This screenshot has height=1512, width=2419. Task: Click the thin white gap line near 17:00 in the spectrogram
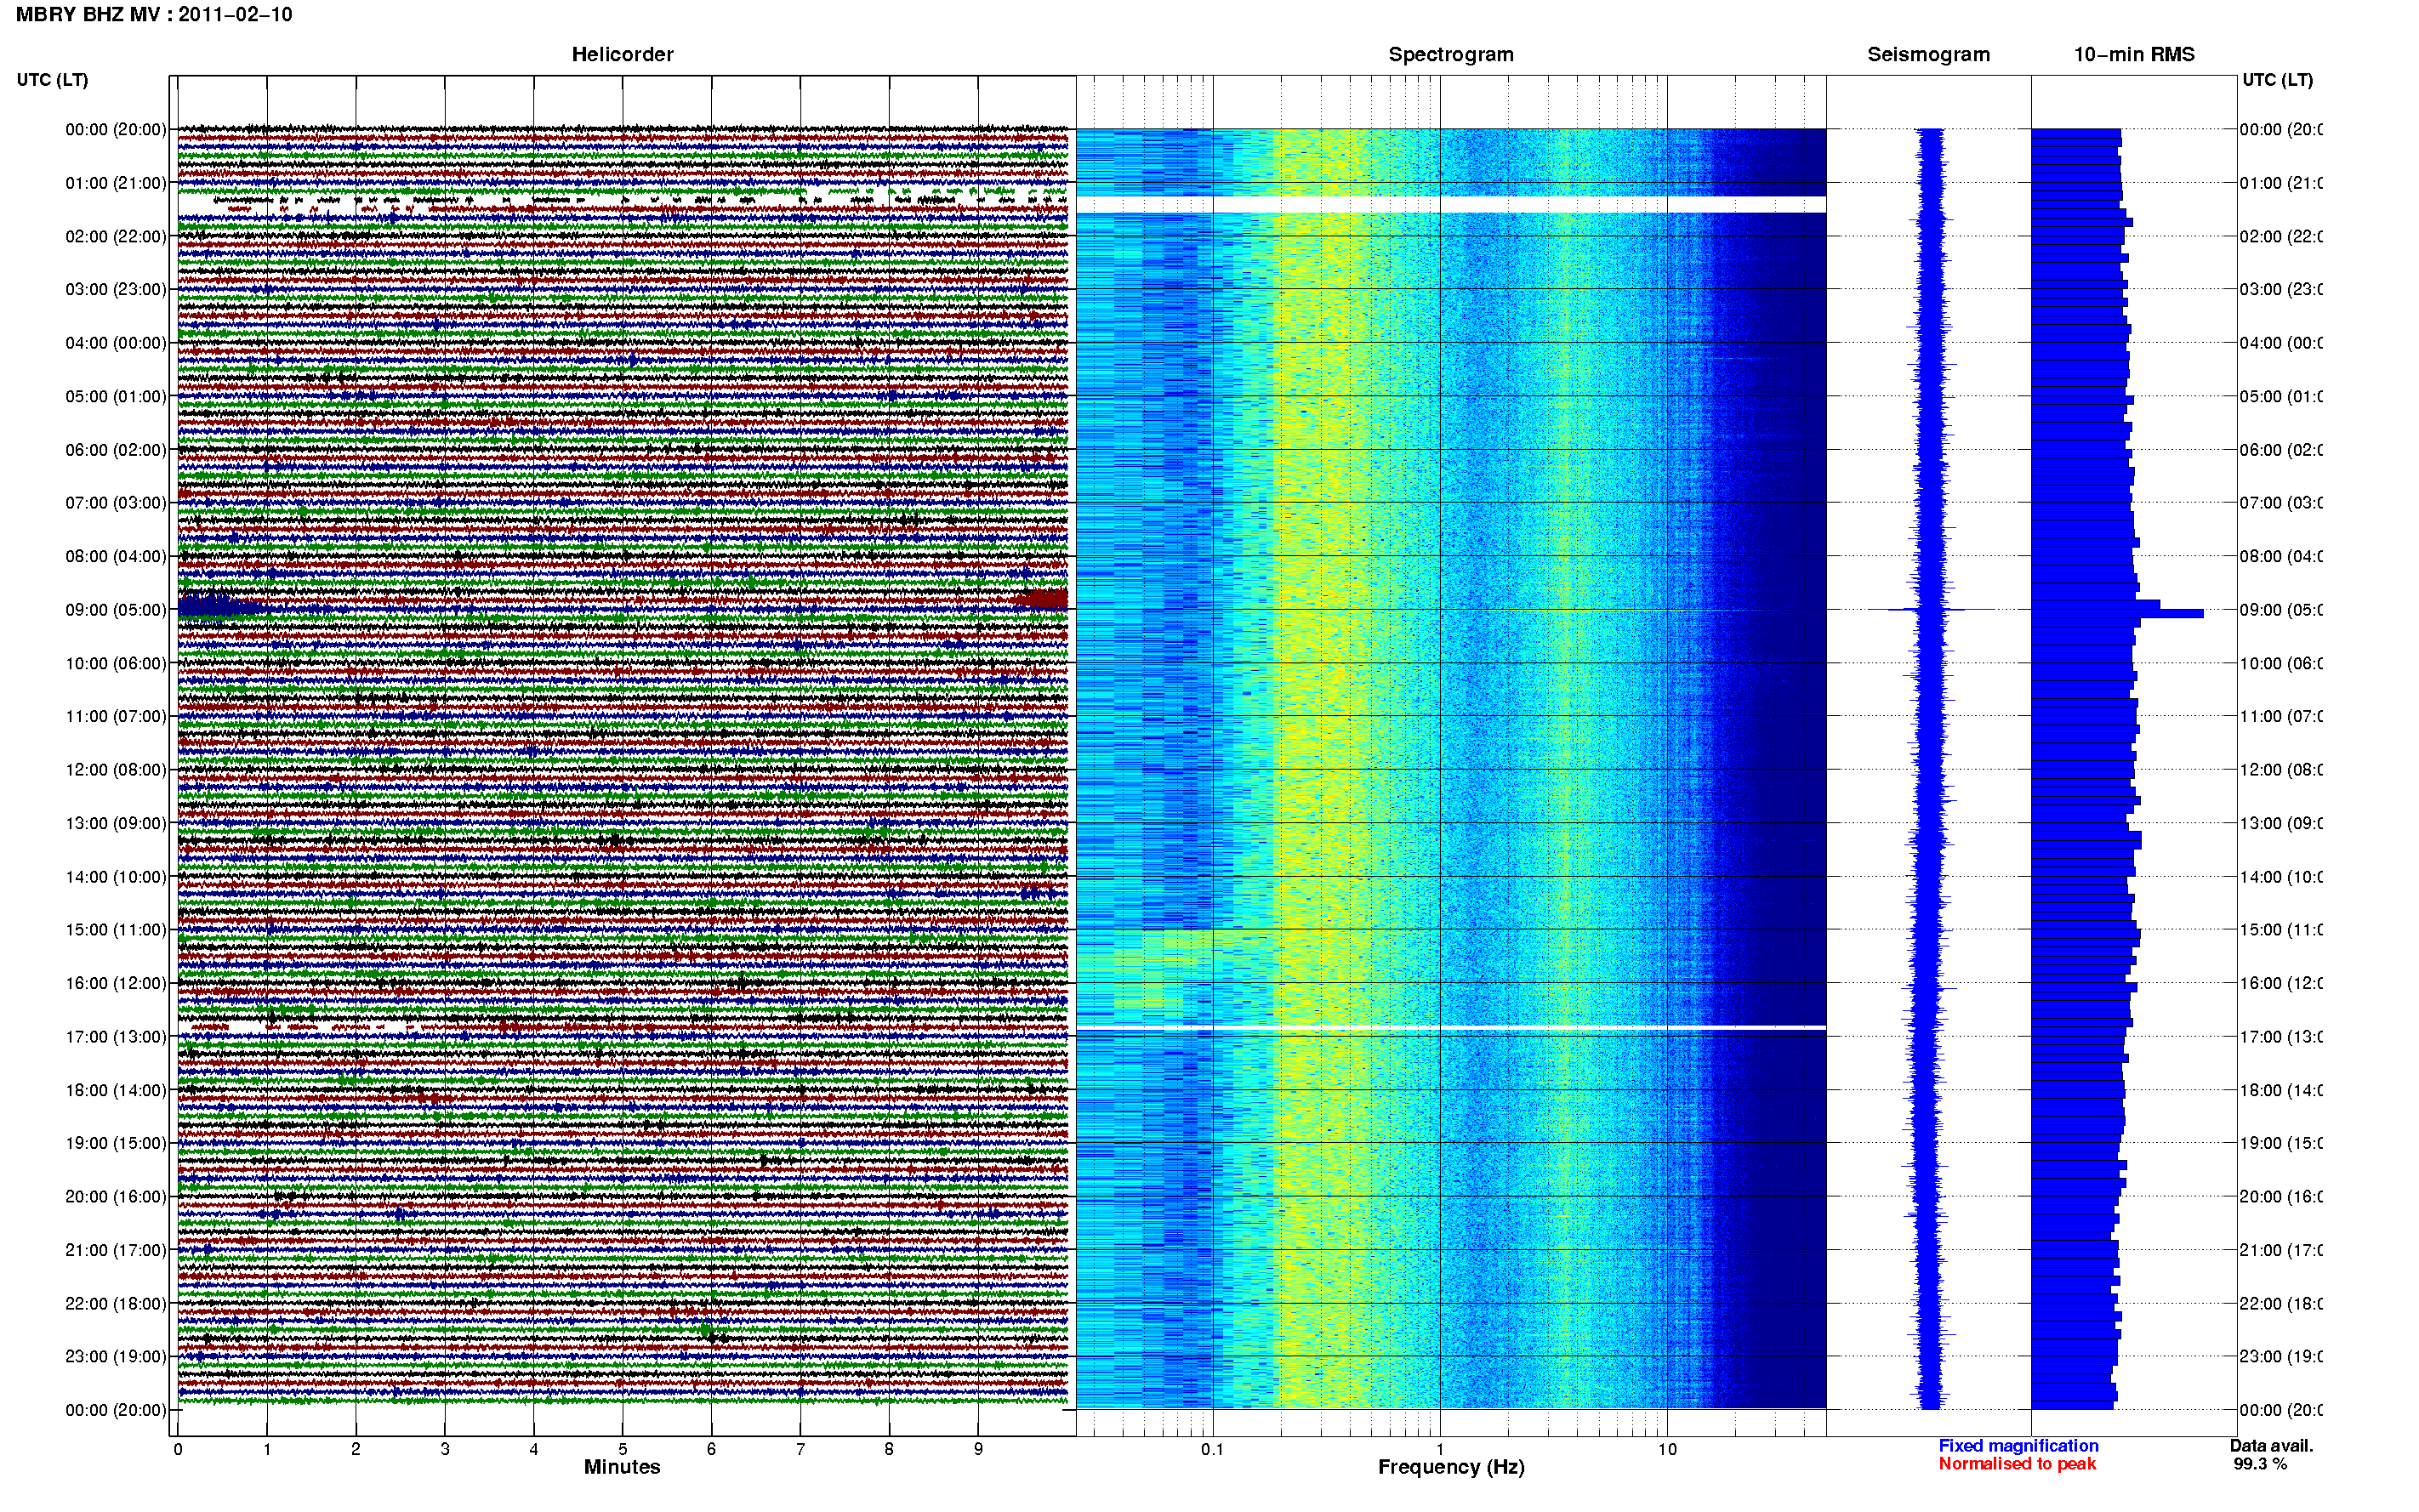click(x=1451, y=1027)
